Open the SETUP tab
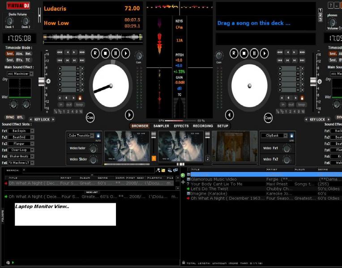This screenshot has height=268, width=342. pos(222,126)
